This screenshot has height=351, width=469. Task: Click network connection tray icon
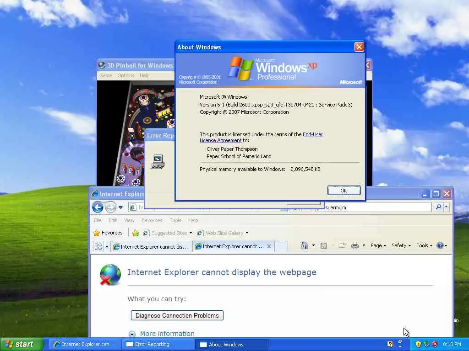coord(426,345)
